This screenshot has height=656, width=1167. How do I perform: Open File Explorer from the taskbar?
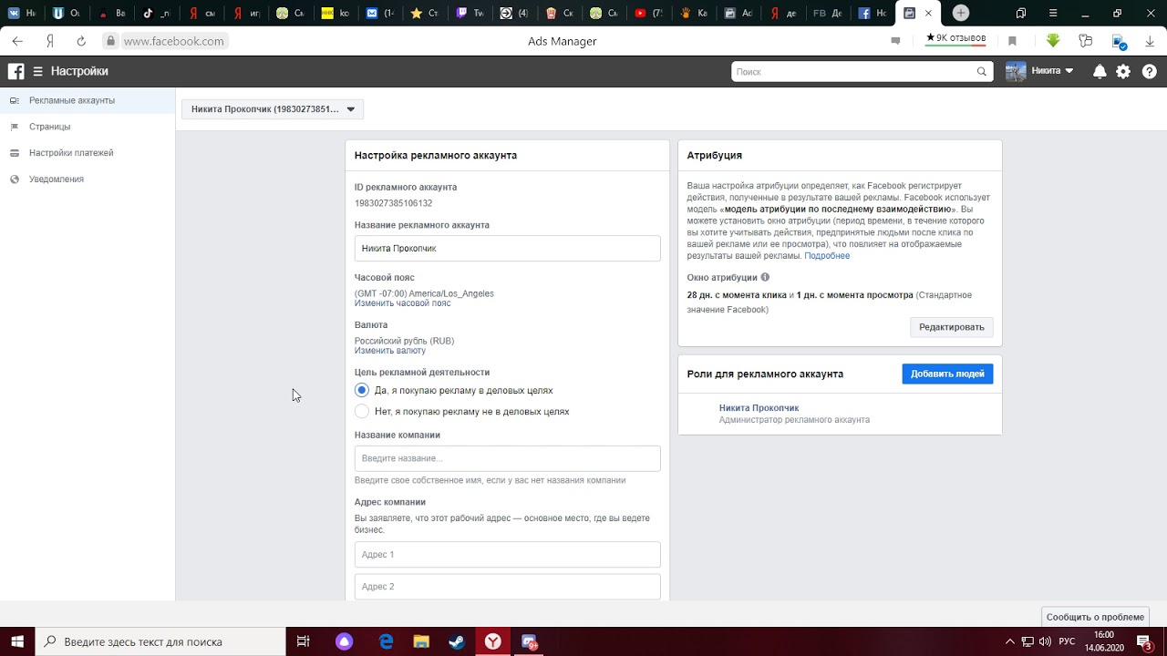tap(421, 641)
